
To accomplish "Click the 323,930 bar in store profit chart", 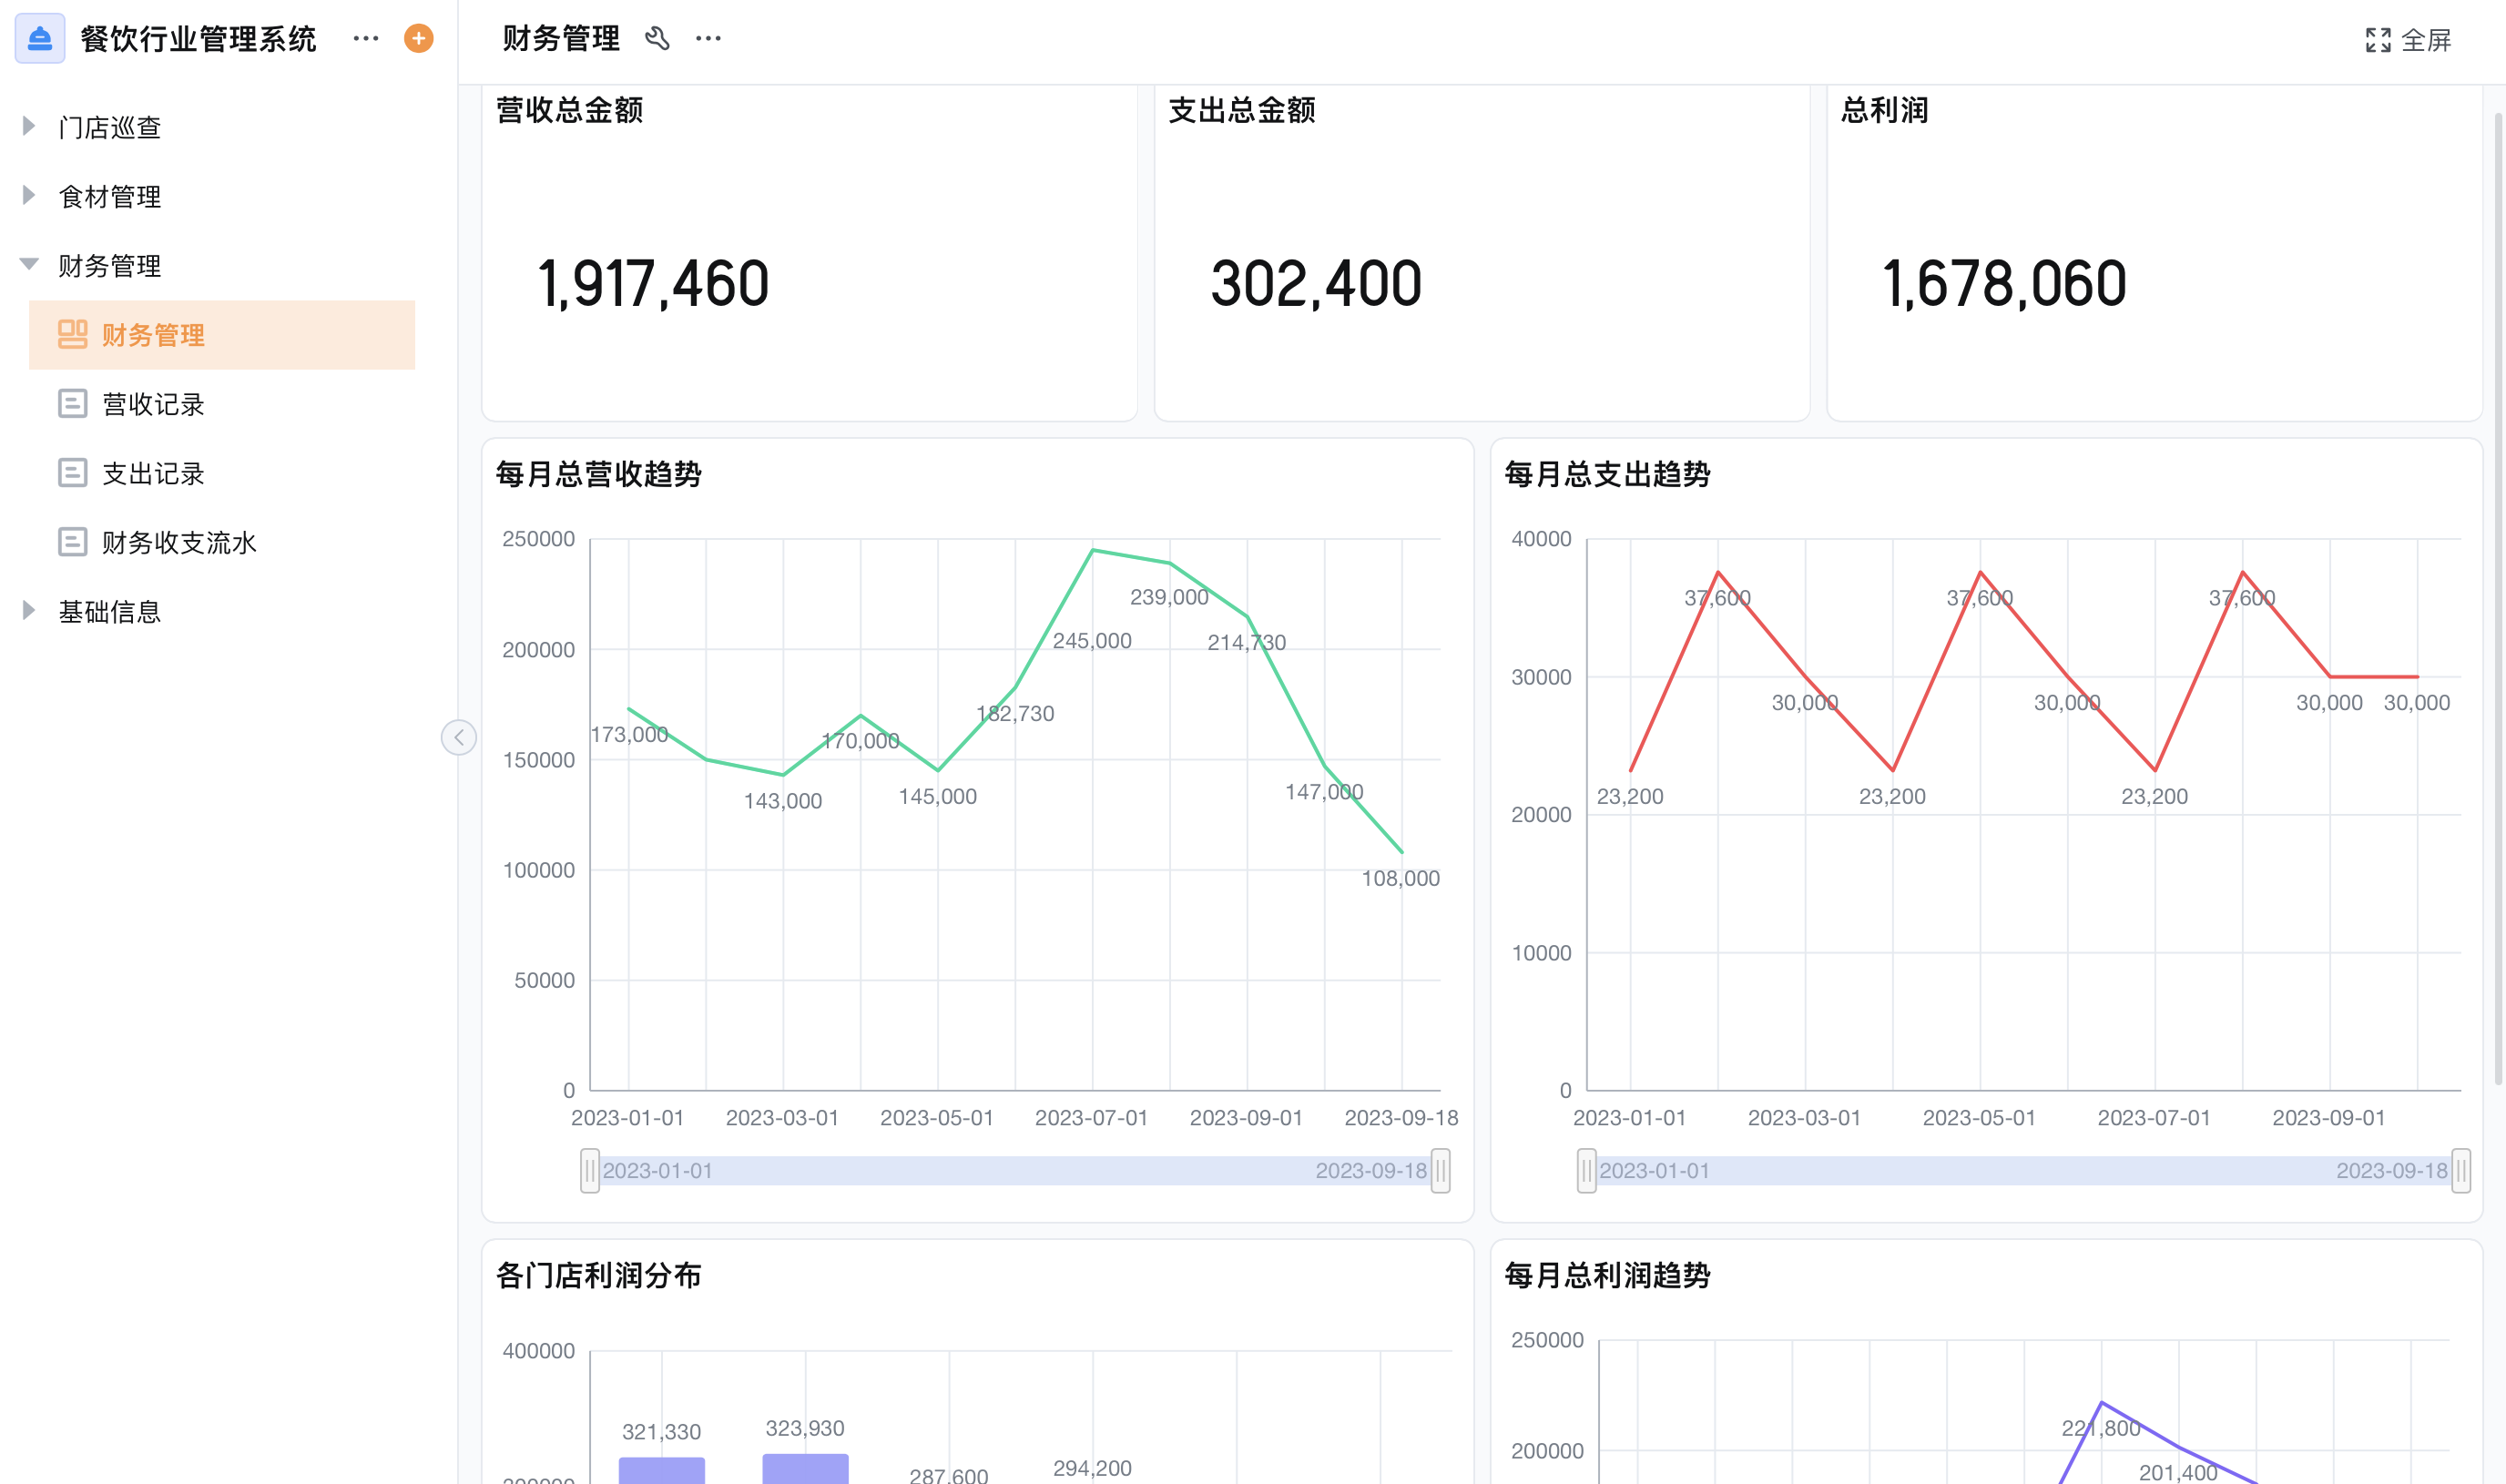I will pos(806,1469).
